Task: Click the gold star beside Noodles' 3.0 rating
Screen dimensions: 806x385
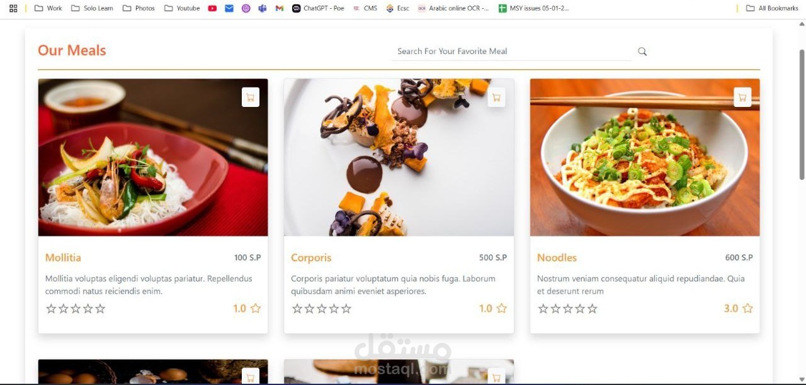Action: (x=747, y=308)
